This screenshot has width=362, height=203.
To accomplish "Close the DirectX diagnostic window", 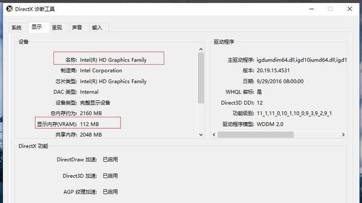I will [349, 9].
